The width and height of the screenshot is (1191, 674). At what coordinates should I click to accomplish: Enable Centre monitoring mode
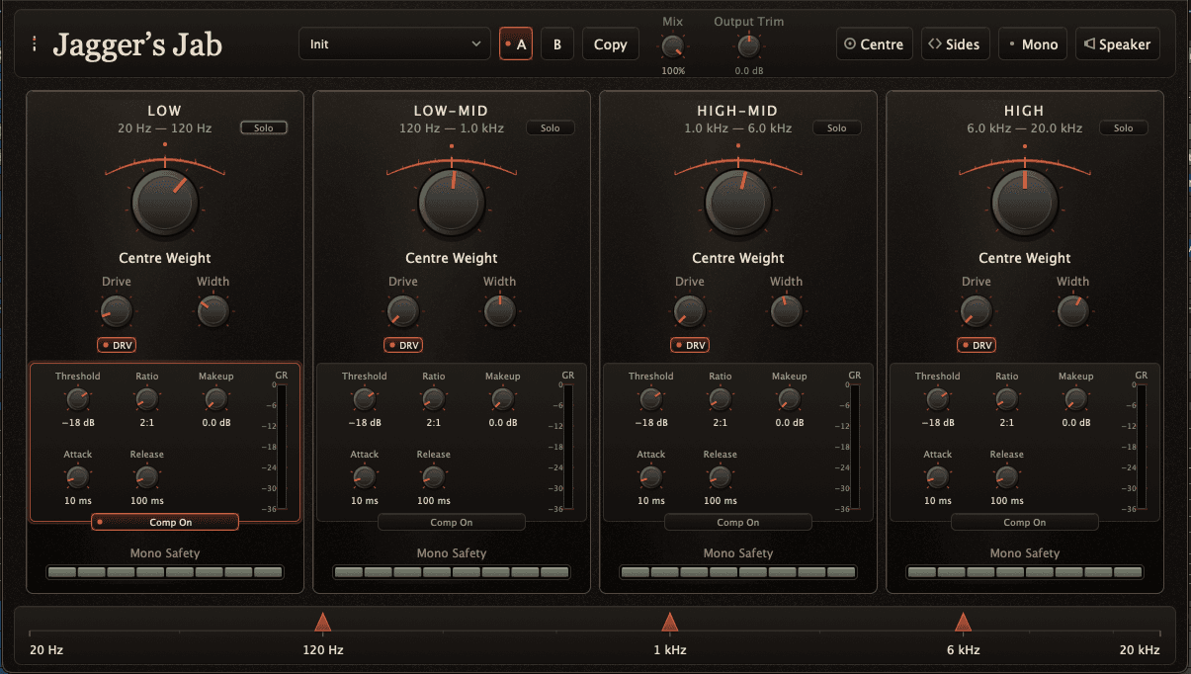[875, 44]
